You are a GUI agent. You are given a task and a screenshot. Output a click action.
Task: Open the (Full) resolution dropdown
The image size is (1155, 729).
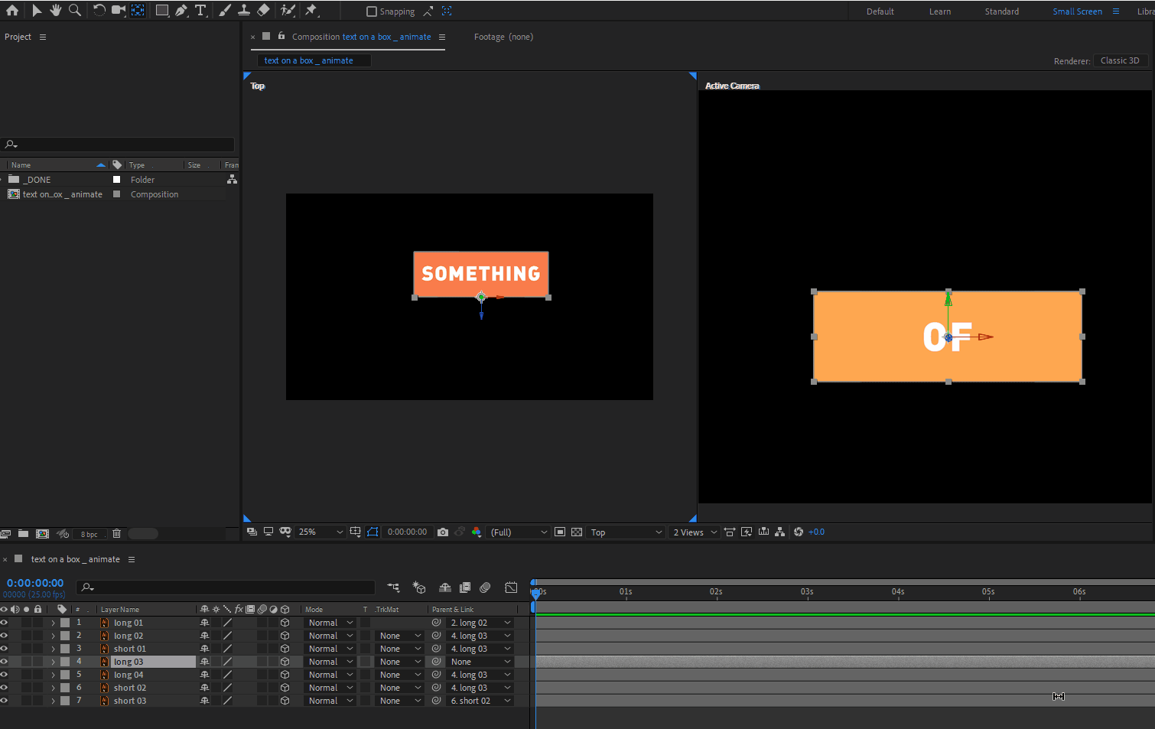[x=519, y=532]
